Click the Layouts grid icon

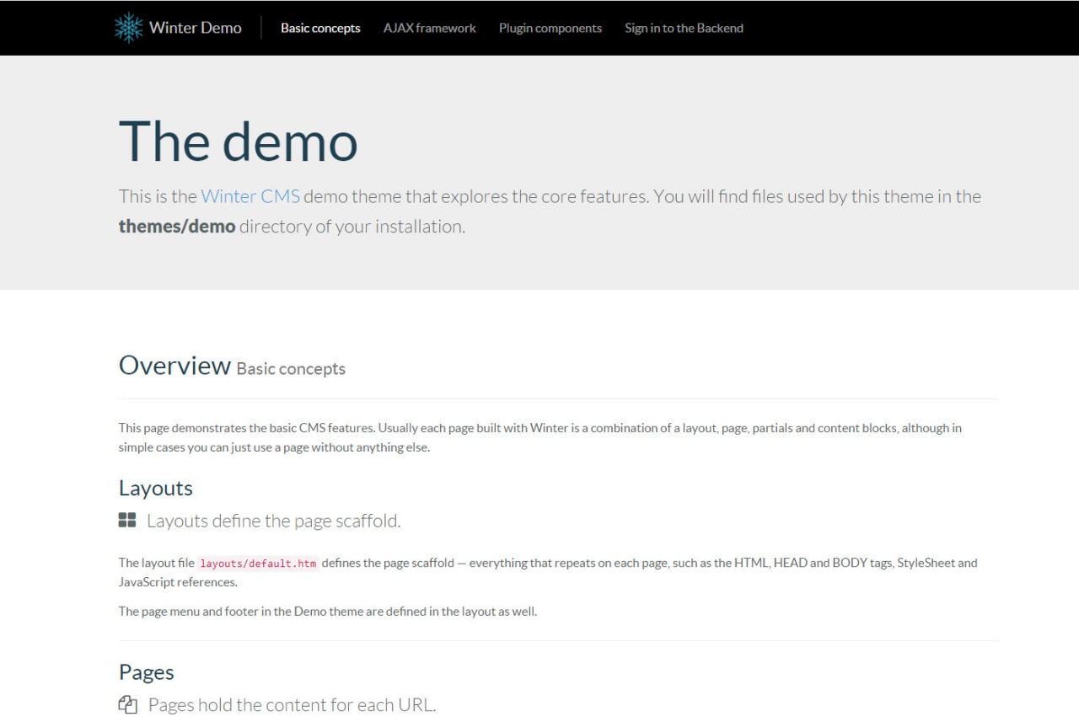[x=127, y=520]
